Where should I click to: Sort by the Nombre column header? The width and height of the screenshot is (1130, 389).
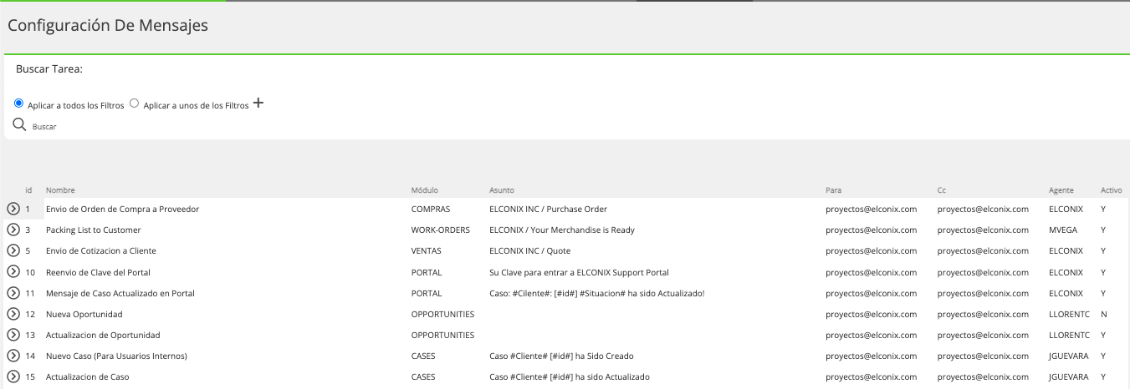(60, 190)
